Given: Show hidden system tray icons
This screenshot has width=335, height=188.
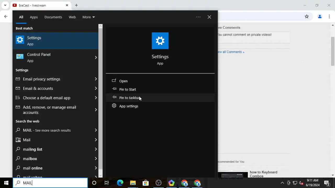Looking at the screenshot, I should point(282,183).
